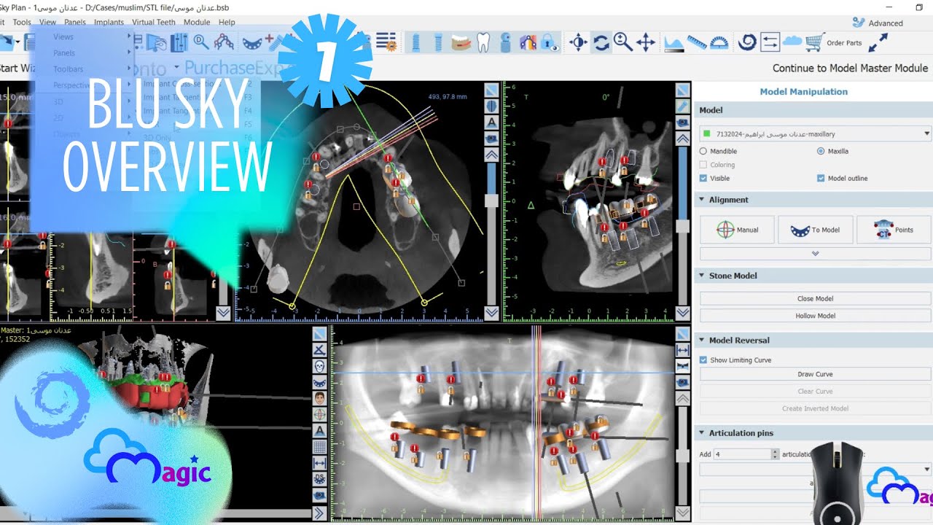933x525 pixels.
Task: Click the letter A icon in axial view toolbar
Action: 491,122
